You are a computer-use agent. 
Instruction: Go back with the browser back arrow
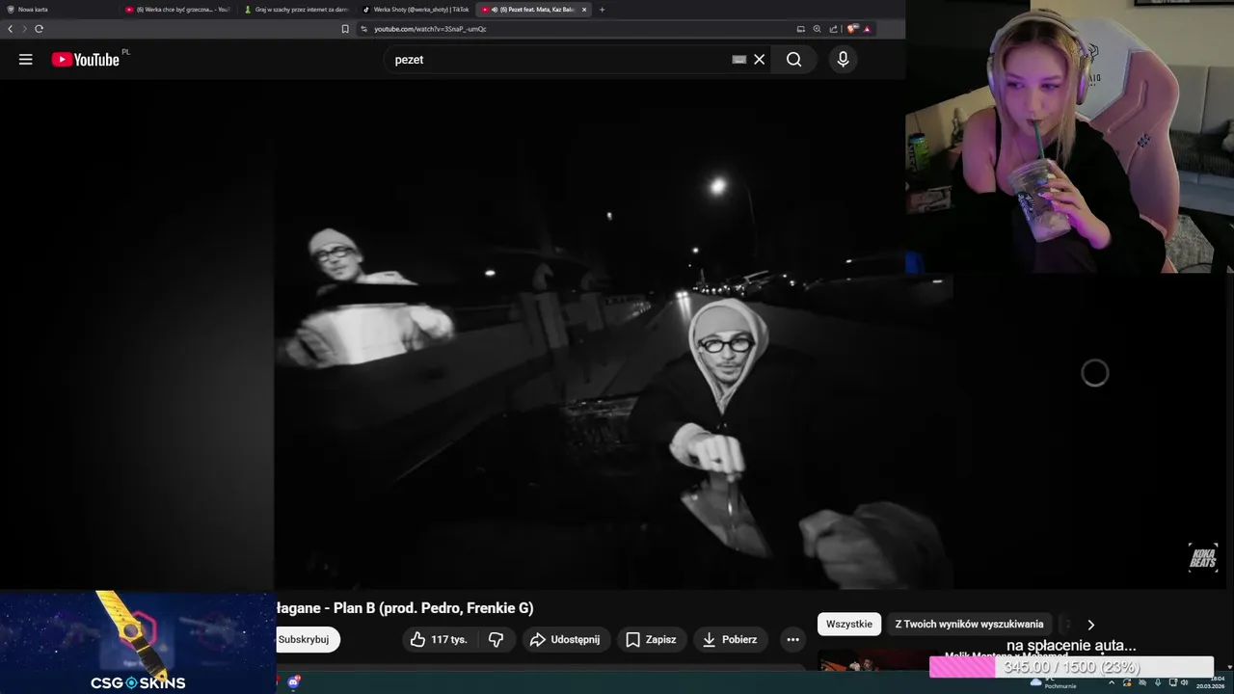point(11,29)
